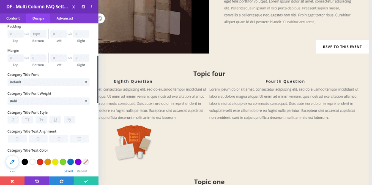
Task: Toggle uppercase TT font style
Action: 27,120
